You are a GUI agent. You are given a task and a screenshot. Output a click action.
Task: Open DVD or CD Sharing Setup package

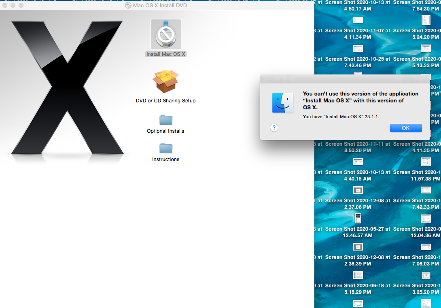(x=165, y=81)
